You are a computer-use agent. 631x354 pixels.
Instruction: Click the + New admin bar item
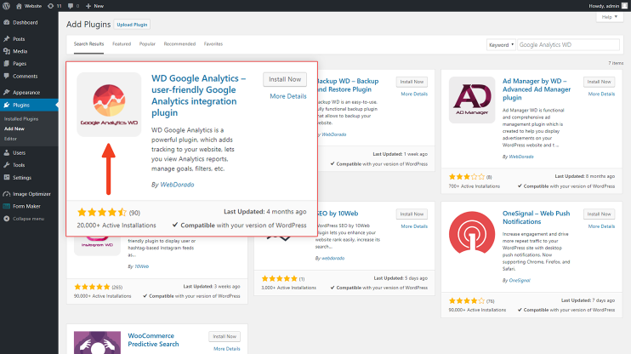(94, 6)
